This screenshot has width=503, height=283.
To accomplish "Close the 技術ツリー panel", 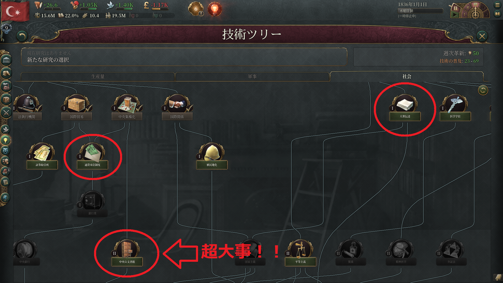I will point(482,36).
